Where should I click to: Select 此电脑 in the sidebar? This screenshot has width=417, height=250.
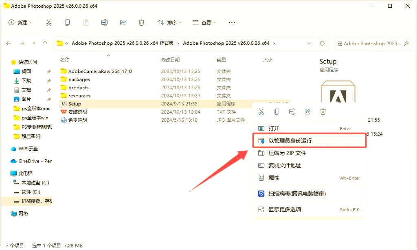pyautogui.click(x=24, y=173)
